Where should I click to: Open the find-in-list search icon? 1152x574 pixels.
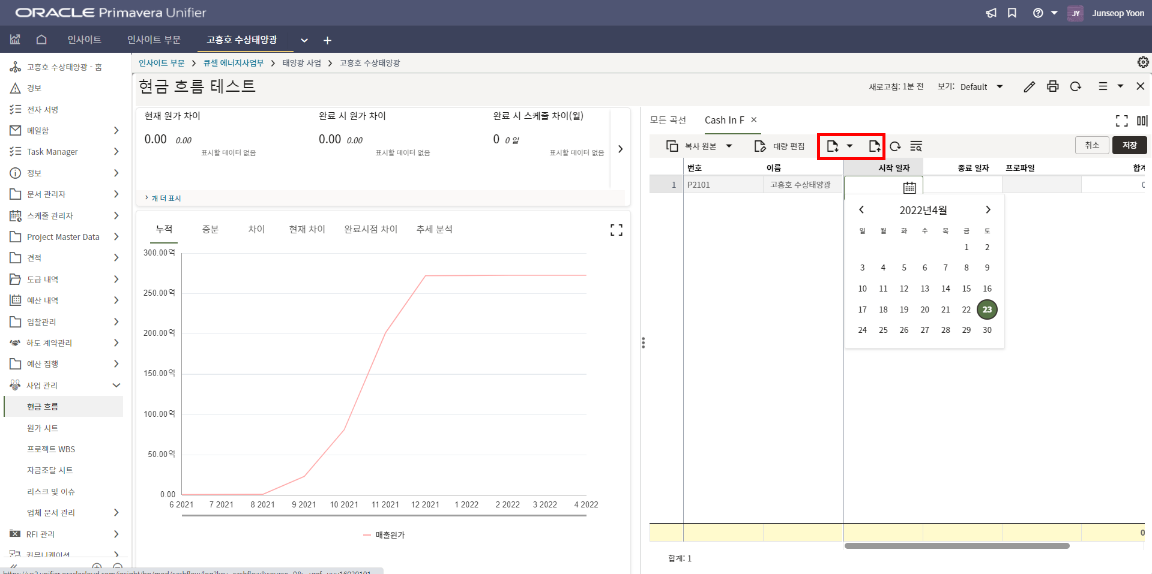(916, 146)
